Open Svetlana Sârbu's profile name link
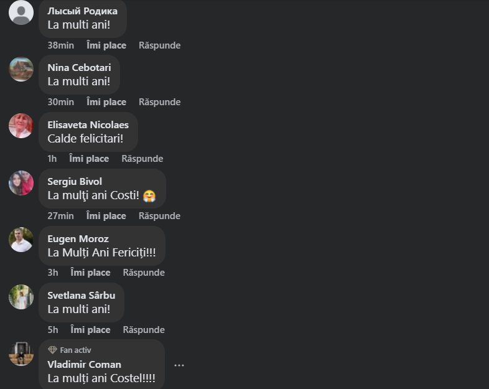This screenshot has width=489, height=389. point(81,296)
